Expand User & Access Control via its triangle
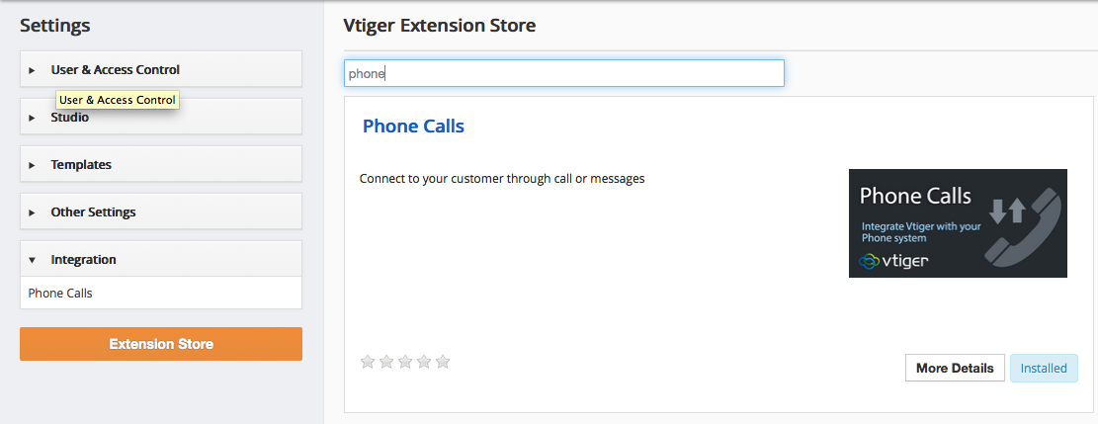Image resolution: width=1098 pixels, height=424 pixels. pyautogui.click(x=32, y=70)
